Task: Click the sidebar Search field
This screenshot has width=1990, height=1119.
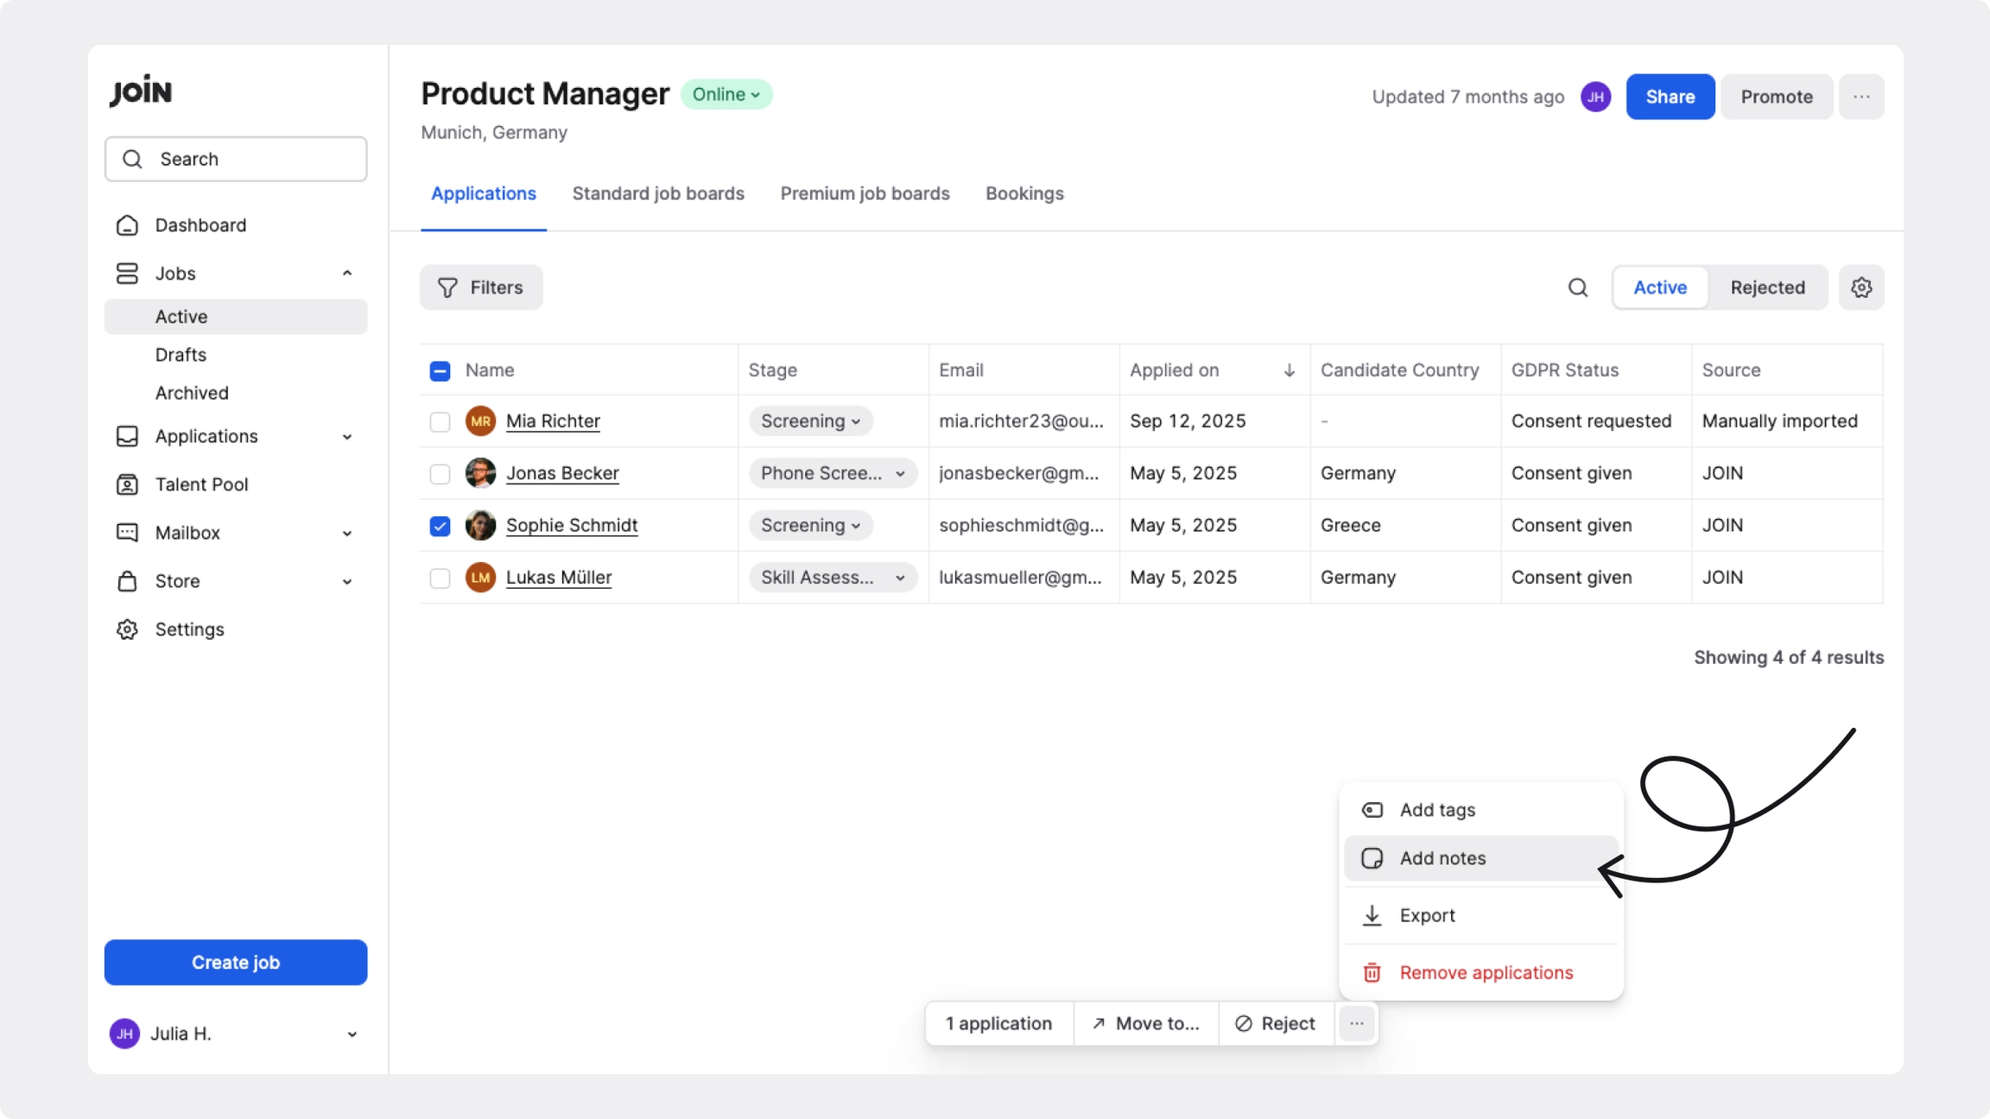Action: (235, 159)
